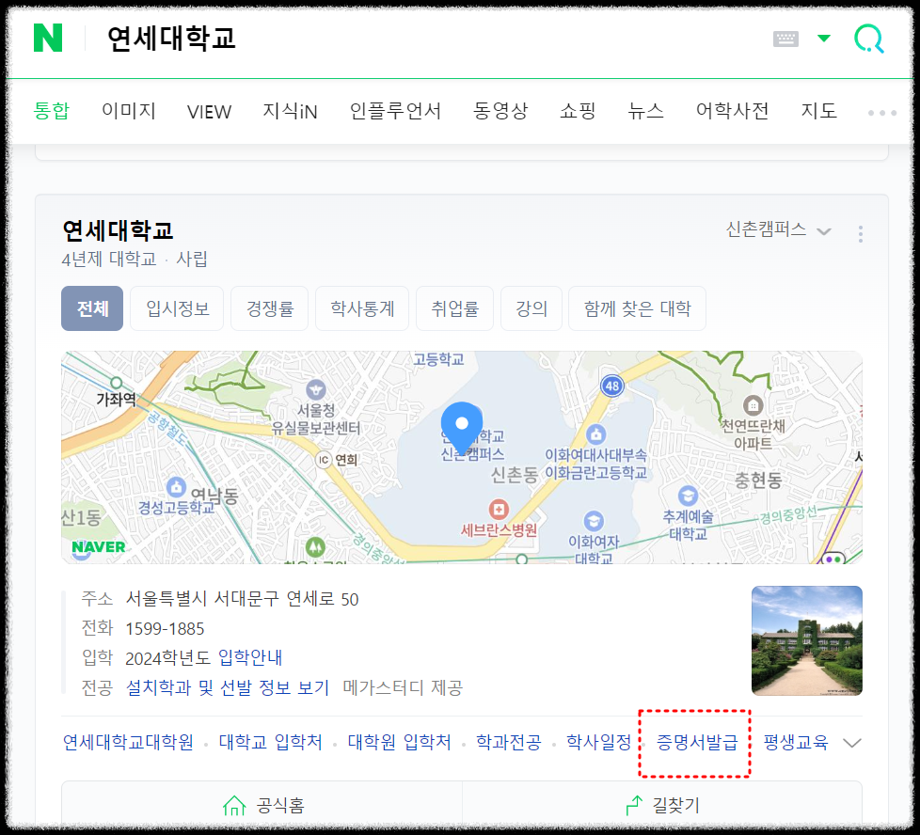This screenshot has width=920, height=835.
Task: Expand the green search dropdown arrow
Action: click(824, 39)
